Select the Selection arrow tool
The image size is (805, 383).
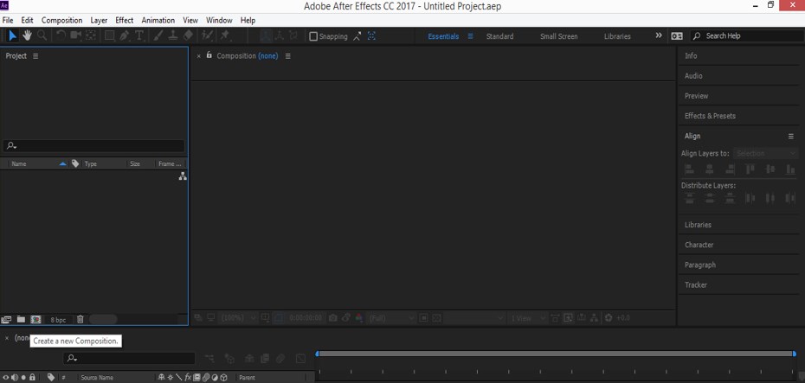tap(13, 35)
